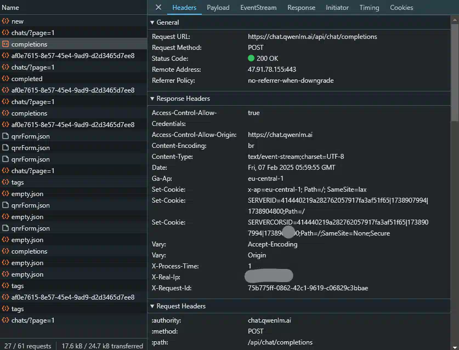Click the X-Request-Id value 75b775ff-0862-42c1

[308, 288]
